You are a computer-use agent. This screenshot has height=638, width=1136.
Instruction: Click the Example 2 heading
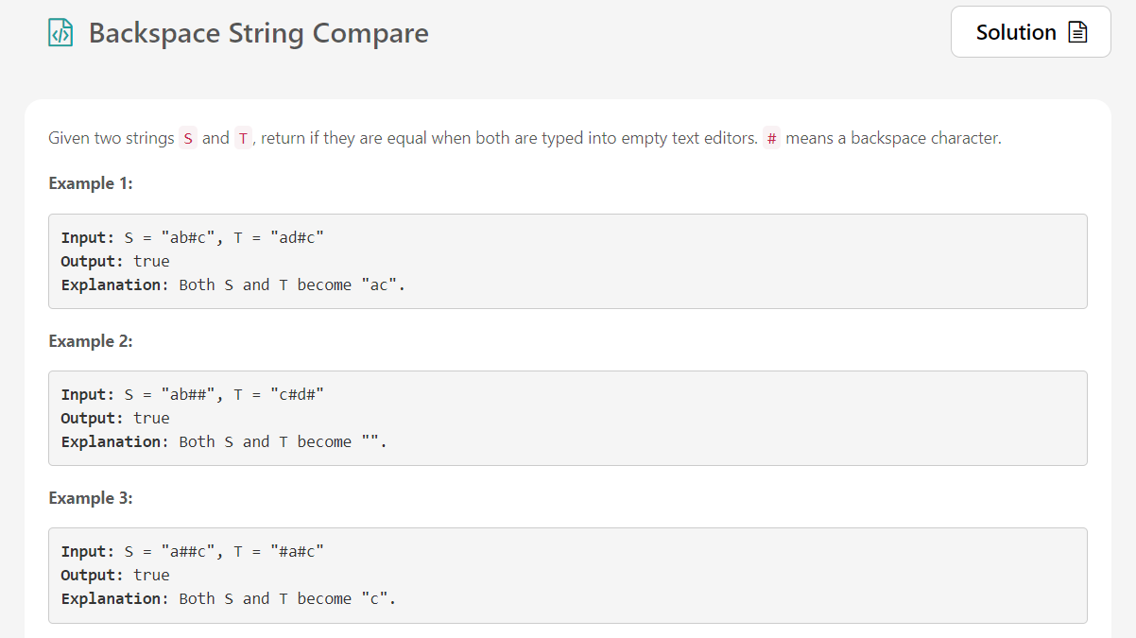[91, 341]
